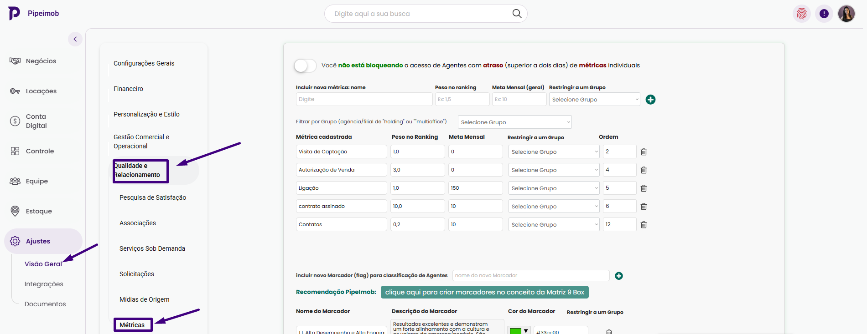Click the magnifying glass search icon
This screenshot has width=867, height=334.
tap(516, 14)
